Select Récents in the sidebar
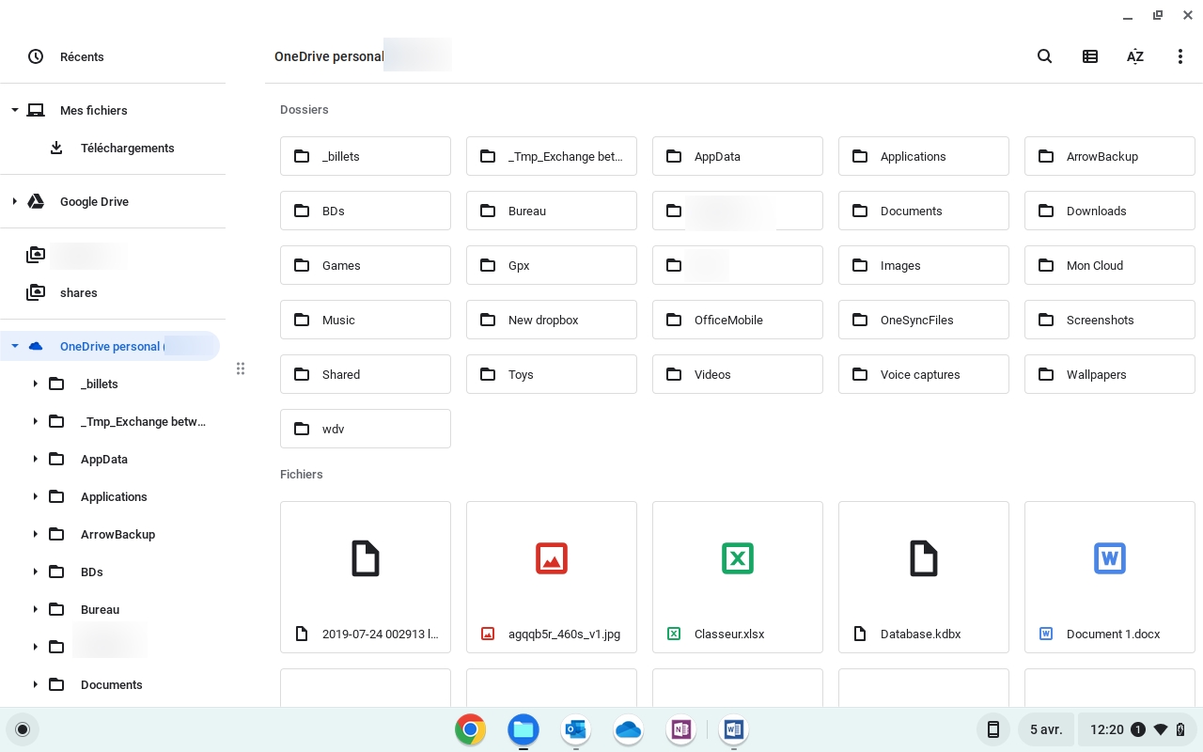The height and width of the screenshot is (752, 1203). coord(82,56)
